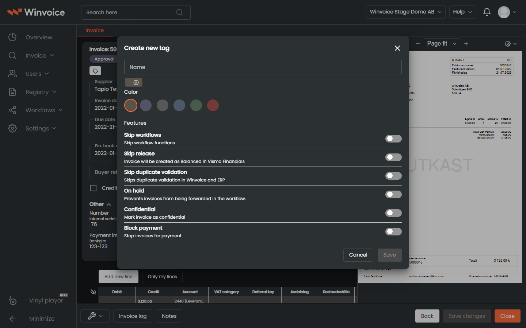The height and width of the screenshot is (328, 526).
Task: Open Winvoice Stage Demo AB dropdown
Action: click(x=405, y=12)
